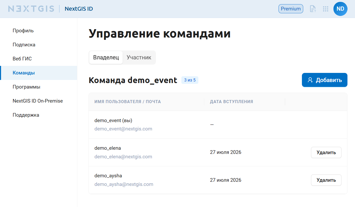The width and height of the screenshot is (355, 207).
Task: Open the Подписка sidebar section
Action: coord(39,45)
